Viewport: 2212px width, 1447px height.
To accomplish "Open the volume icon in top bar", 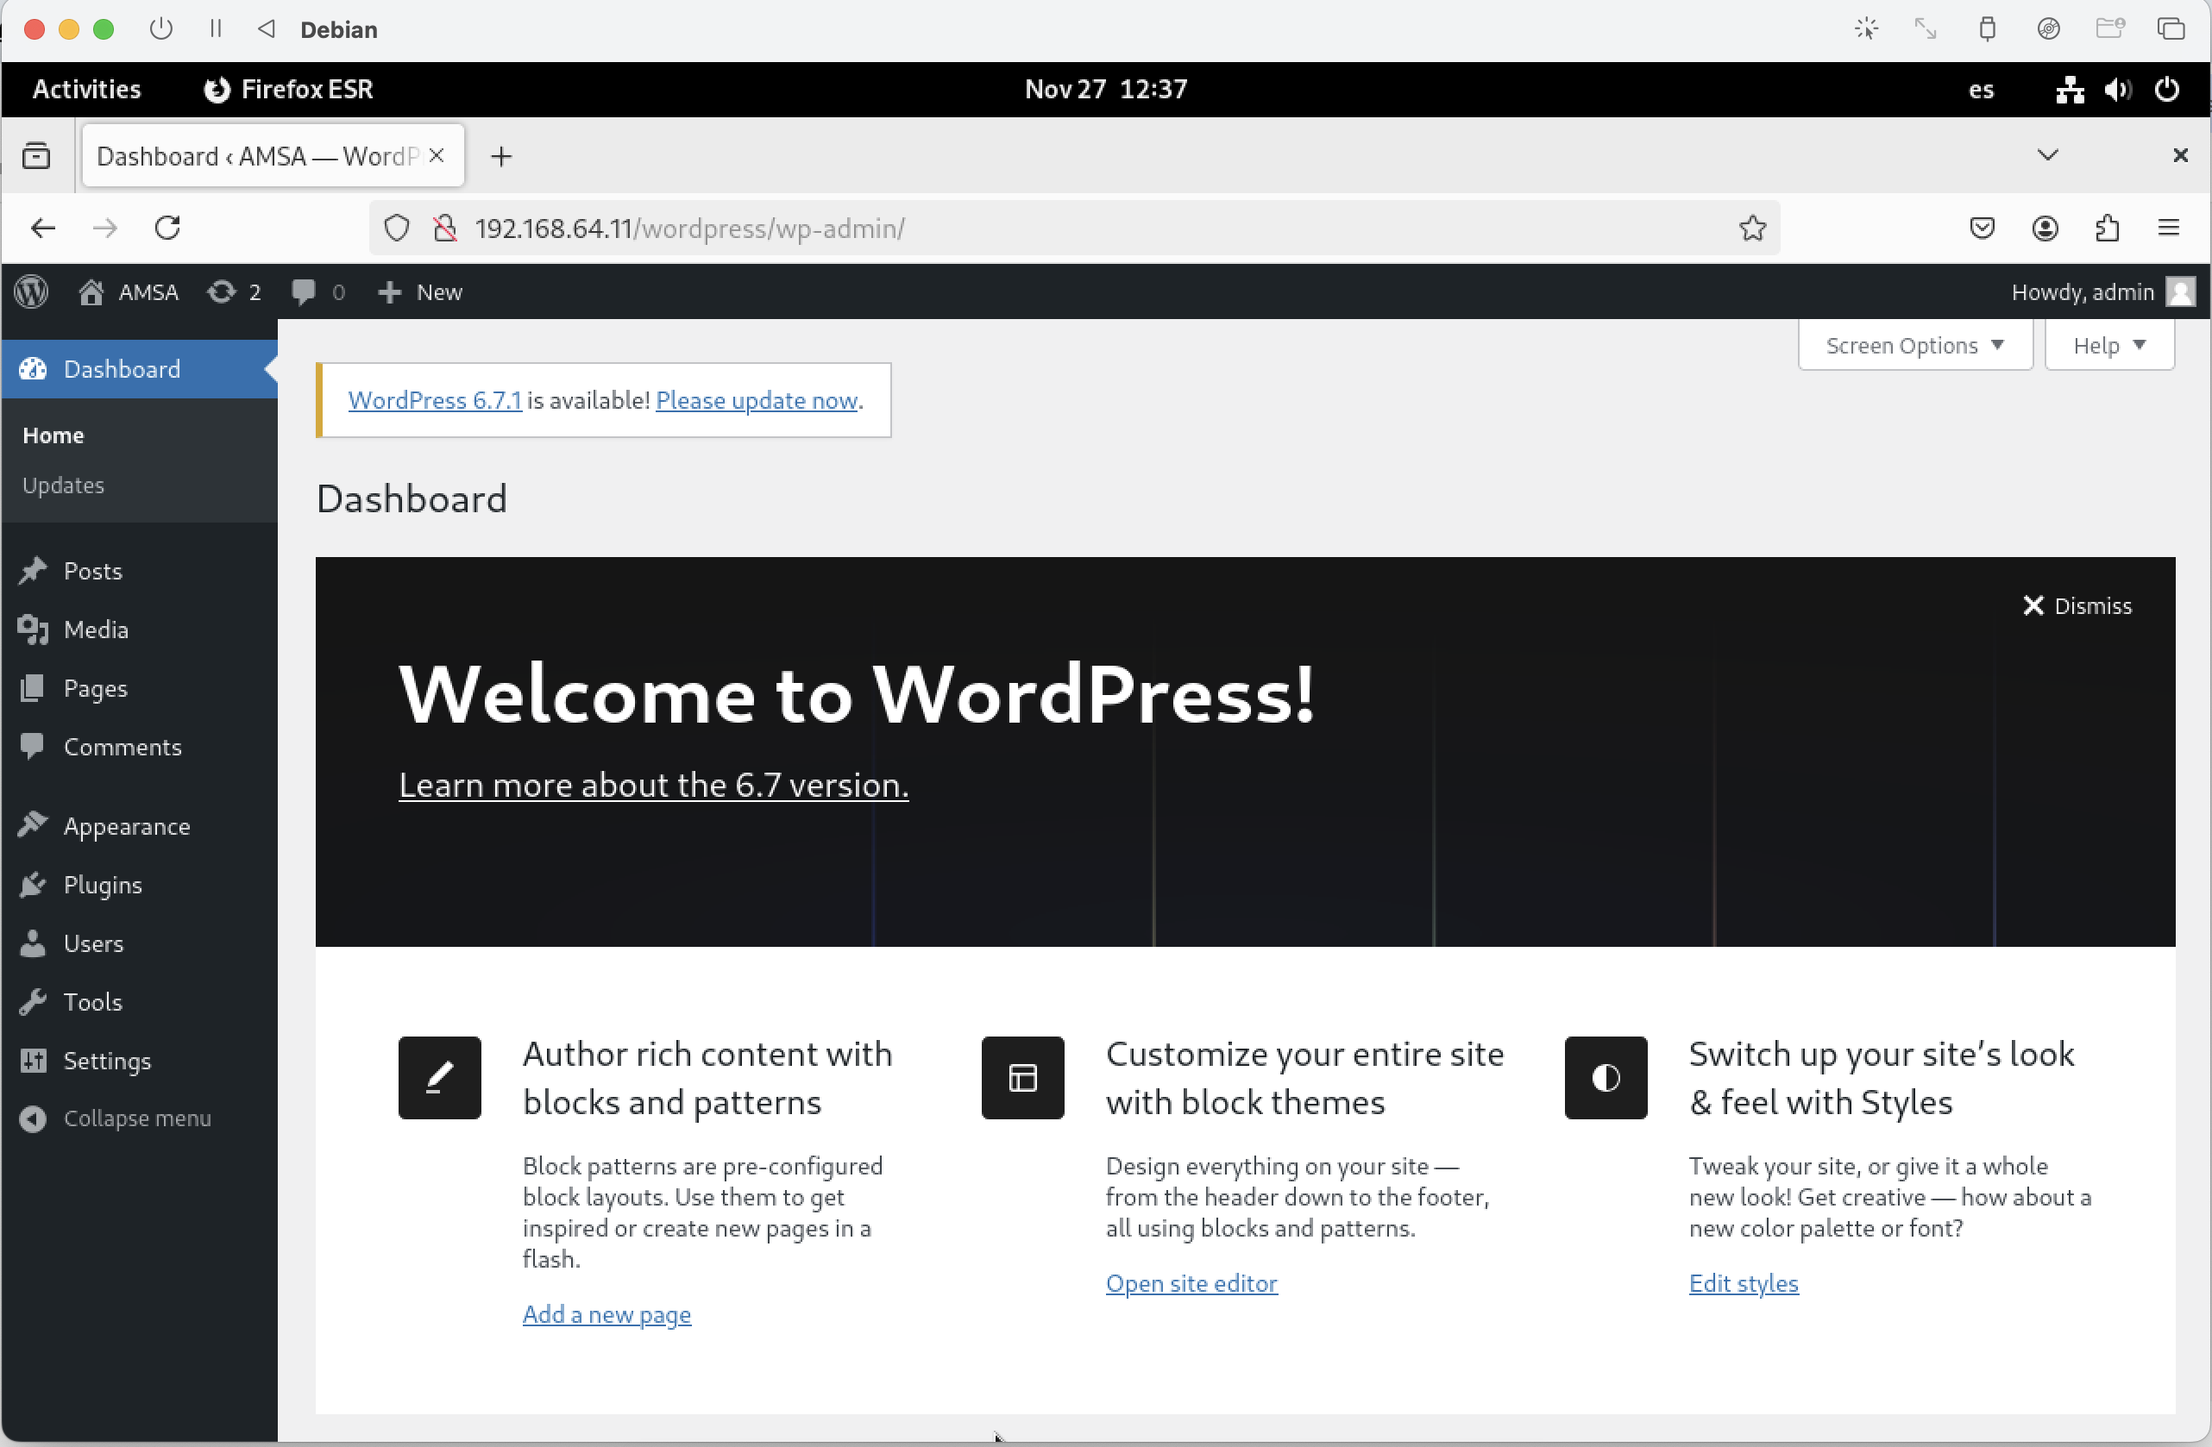I will 2118,89.
